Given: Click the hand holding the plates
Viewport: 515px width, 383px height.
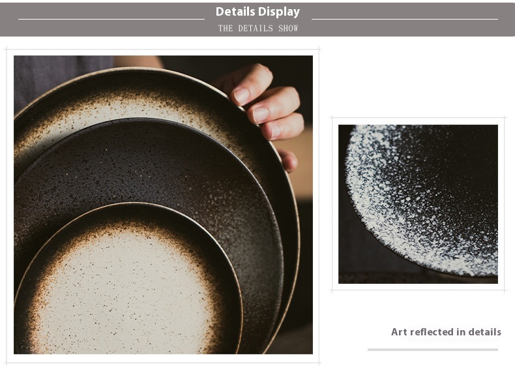Looking at the screenshot, I should pos(266,108).
